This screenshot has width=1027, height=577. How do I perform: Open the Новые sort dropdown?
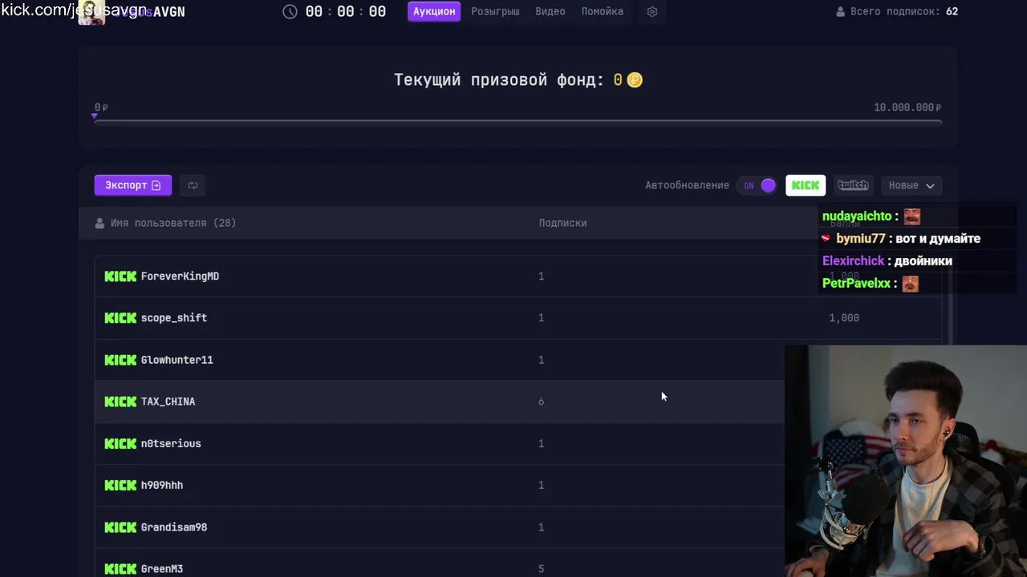[911, 185]
